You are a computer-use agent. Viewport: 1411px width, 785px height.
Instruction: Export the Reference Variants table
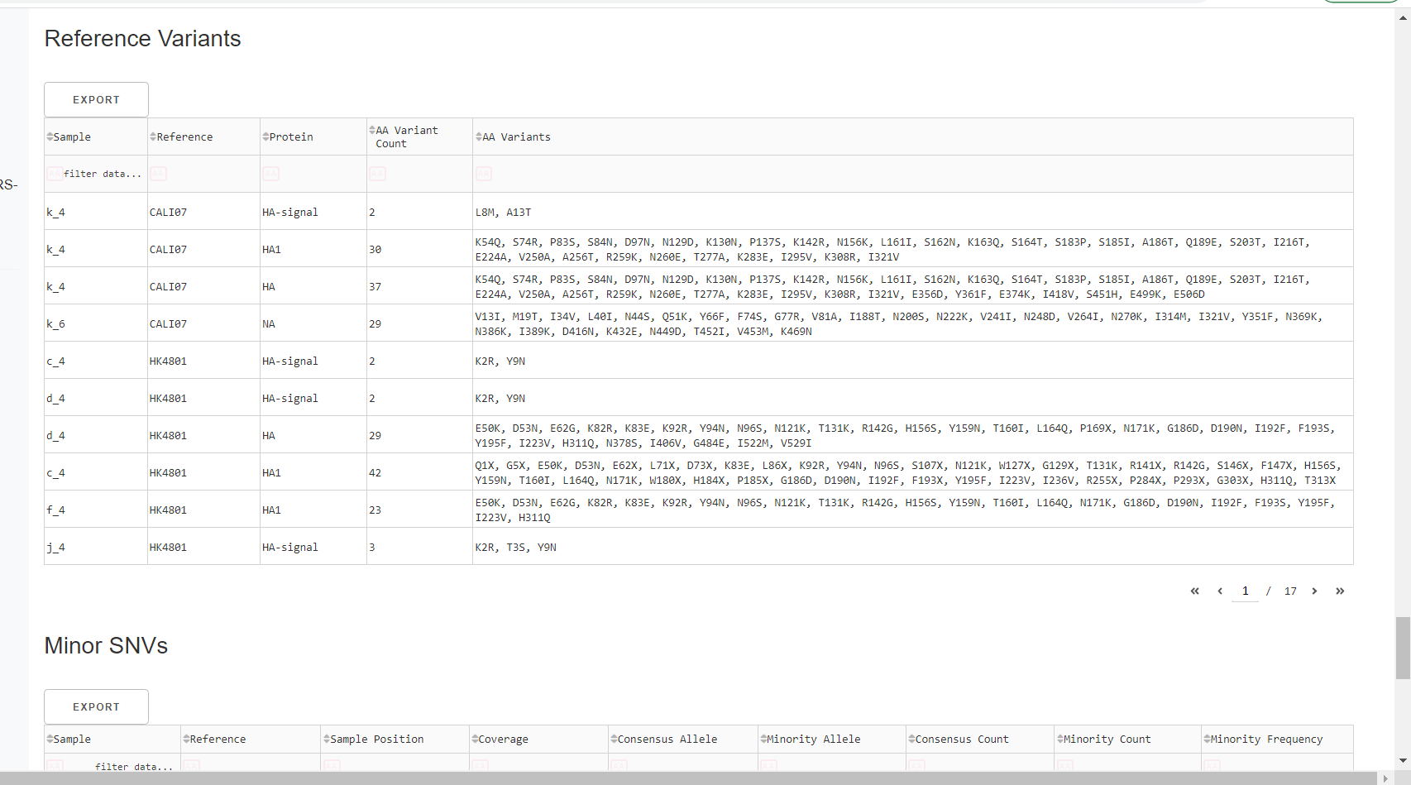pos(96,99)
